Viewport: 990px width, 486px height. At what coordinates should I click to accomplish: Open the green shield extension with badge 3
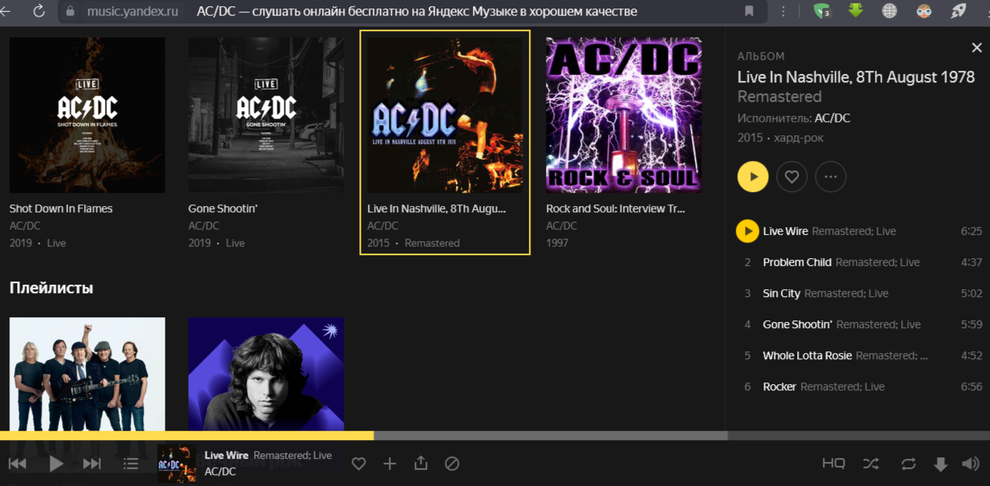(x=822, y=11)
